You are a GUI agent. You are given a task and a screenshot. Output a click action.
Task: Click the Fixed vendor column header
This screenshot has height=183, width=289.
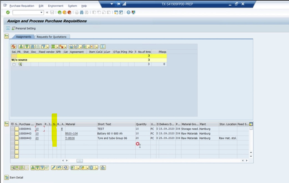[x=47, y=52]
